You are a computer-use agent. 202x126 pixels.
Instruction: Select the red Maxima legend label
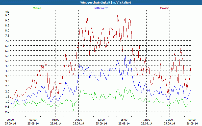tap(165, 8)
